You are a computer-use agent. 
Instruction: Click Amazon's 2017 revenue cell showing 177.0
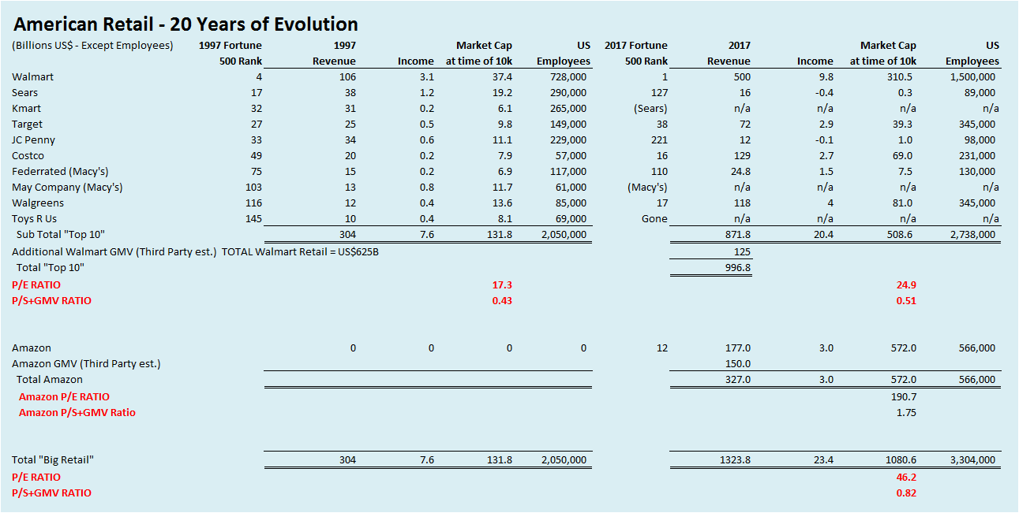737,348
